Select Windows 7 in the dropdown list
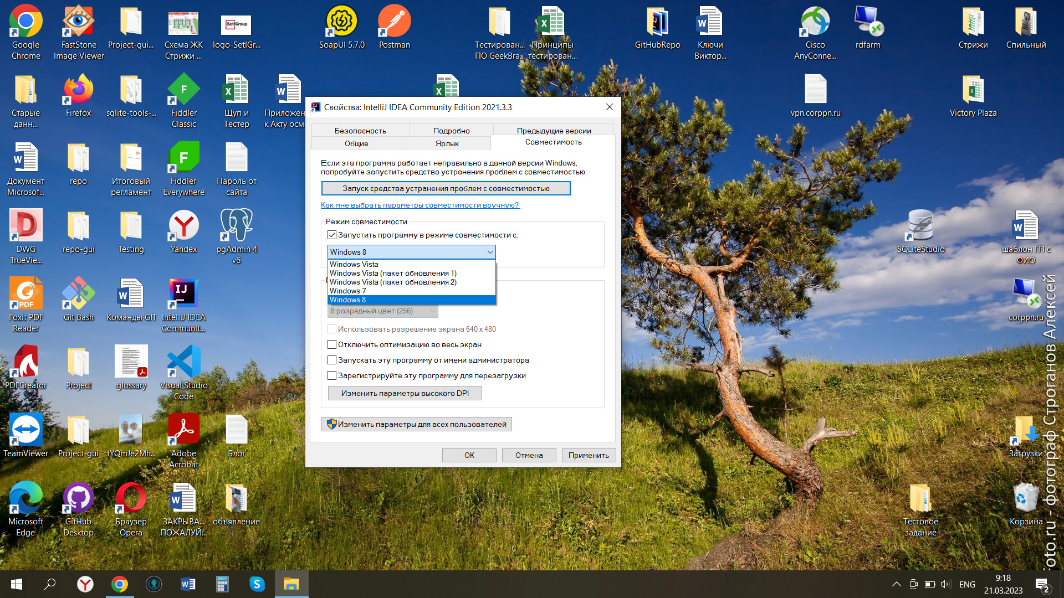1064x598 pixels. [411, 291]
